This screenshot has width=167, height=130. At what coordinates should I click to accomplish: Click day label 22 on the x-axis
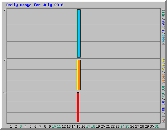113,126
